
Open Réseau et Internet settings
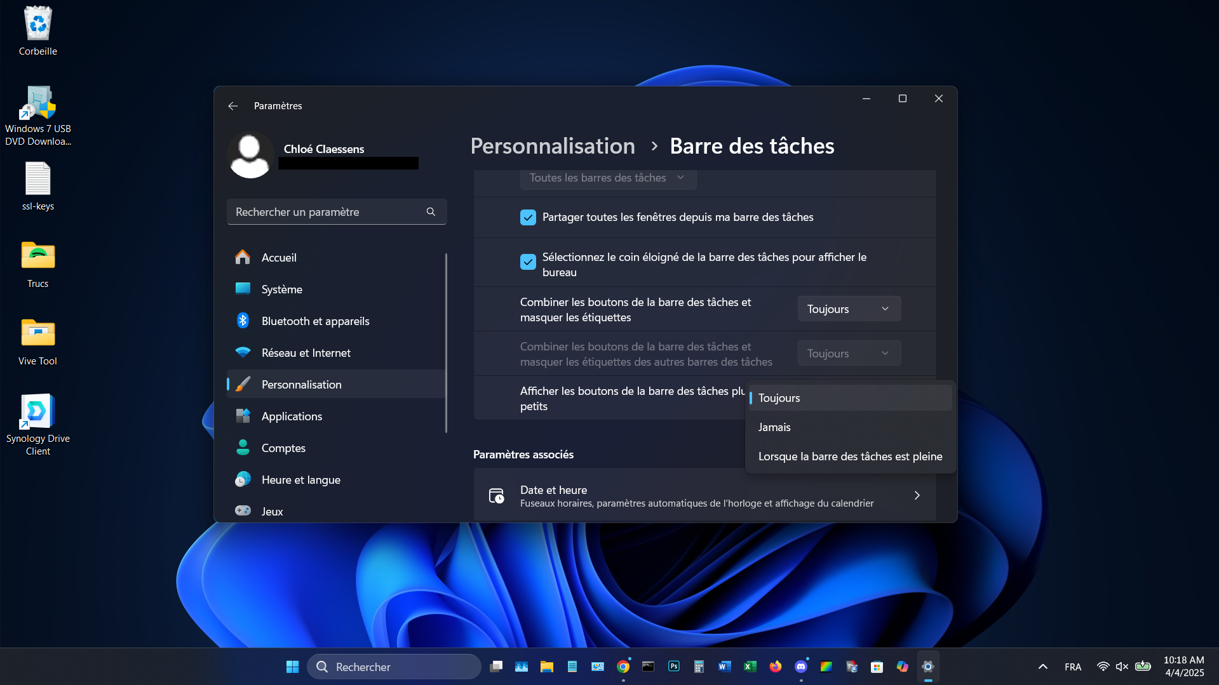coord(336,352)
